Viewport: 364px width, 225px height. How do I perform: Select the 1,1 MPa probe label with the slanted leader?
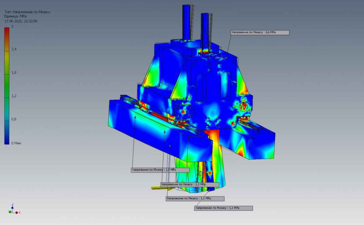pos(223,208)
